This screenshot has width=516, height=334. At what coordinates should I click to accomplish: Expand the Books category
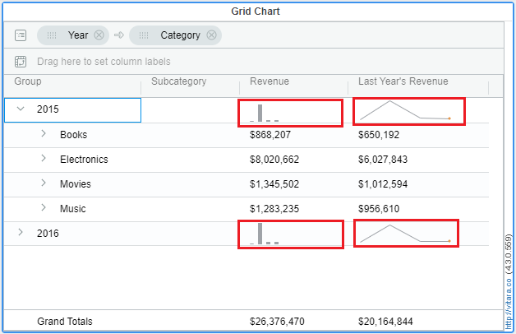tap(43, 133)
